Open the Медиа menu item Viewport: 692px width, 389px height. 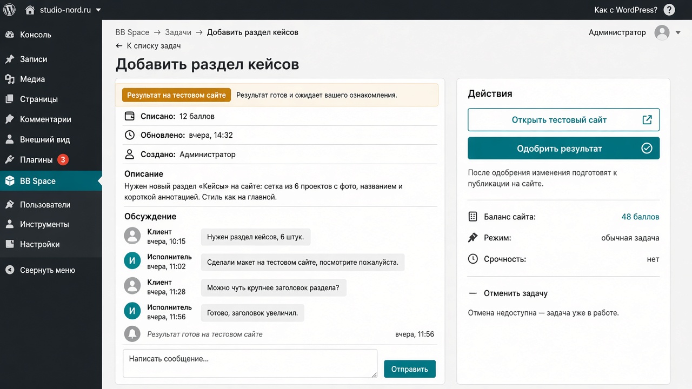pos(51,79)
